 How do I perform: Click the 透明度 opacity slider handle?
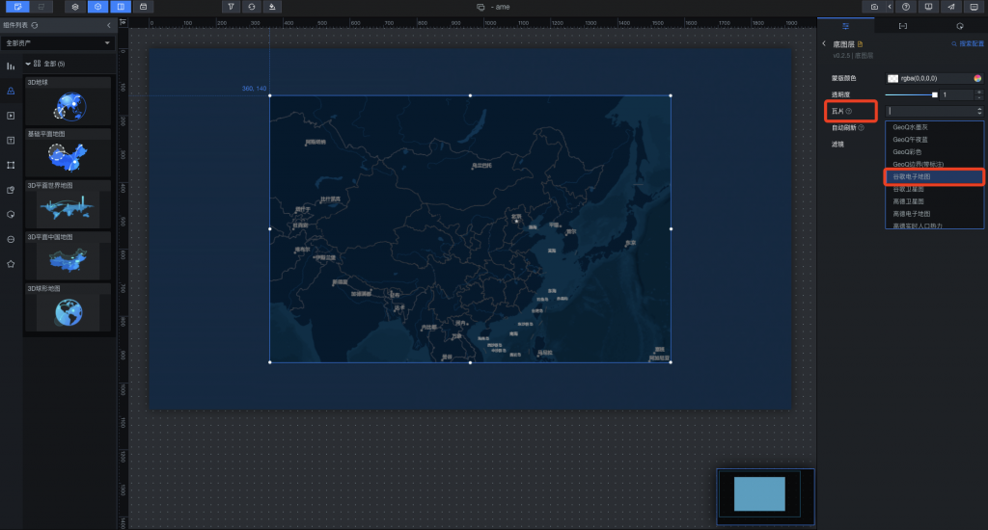pyautogui.click(x=934, y=95)
